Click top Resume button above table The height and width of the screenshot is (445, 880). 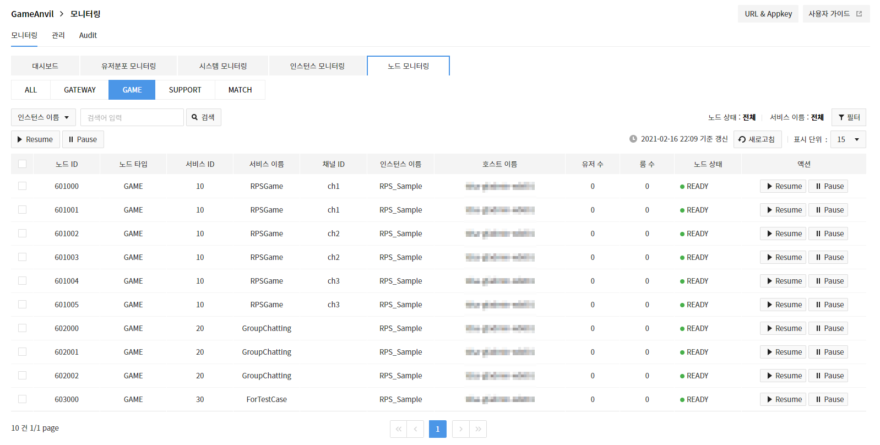(35, 139)
